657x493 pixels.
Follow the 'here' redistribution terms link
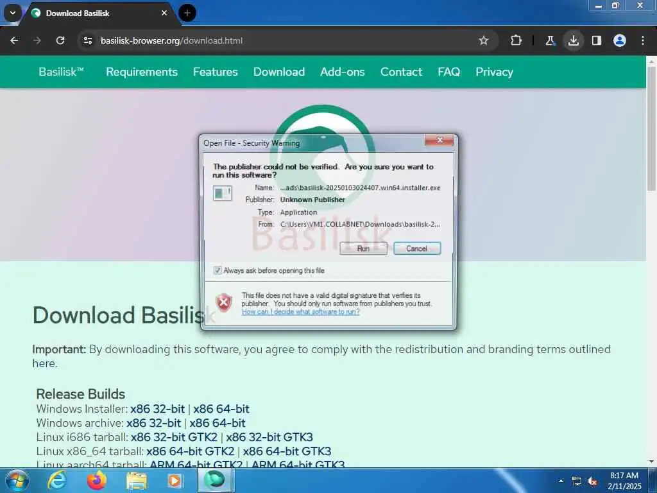tap(44, 363)
